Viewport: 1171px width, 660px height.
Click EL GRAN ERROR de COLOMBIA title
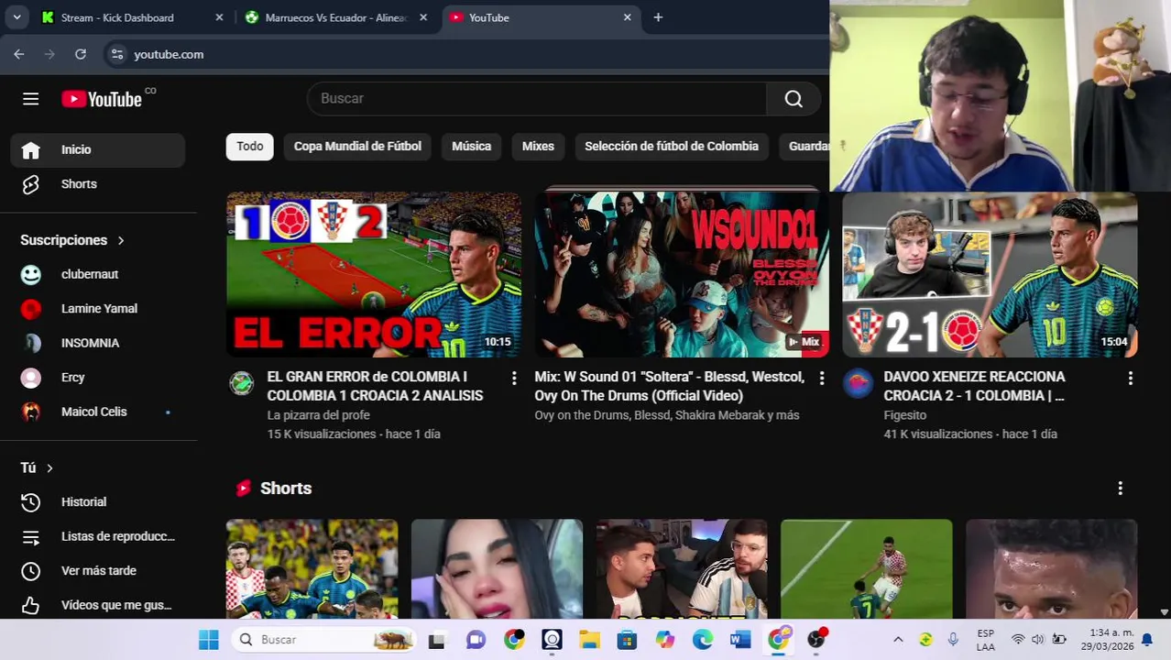pyautogui.click(x=375, y=386)
